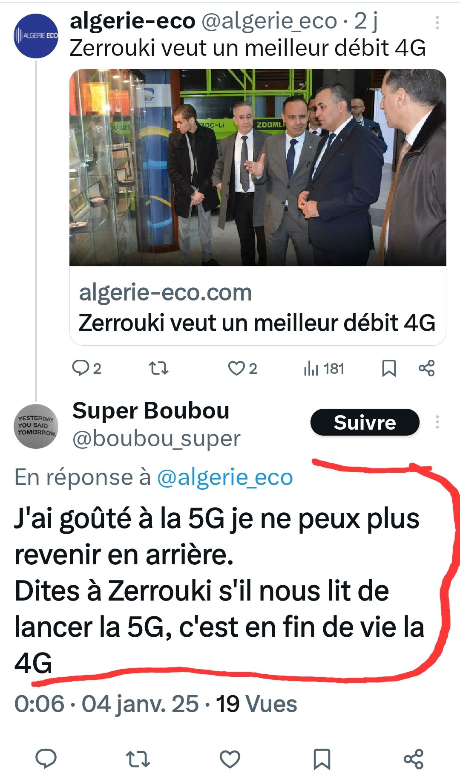
Task: Open the @algerie_eco mention link
Action: (x=225, y=477)
